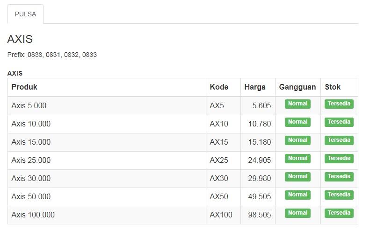Click the price 49.505
The width and height of the screenshot is (370, 237).
pyautogui.click(x=260, y=197)
